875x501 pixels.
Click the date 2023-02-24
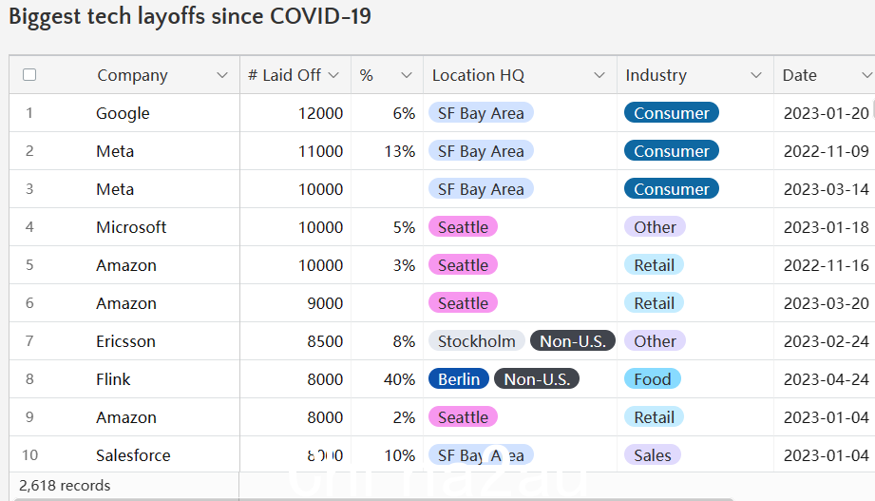[826, 341]
